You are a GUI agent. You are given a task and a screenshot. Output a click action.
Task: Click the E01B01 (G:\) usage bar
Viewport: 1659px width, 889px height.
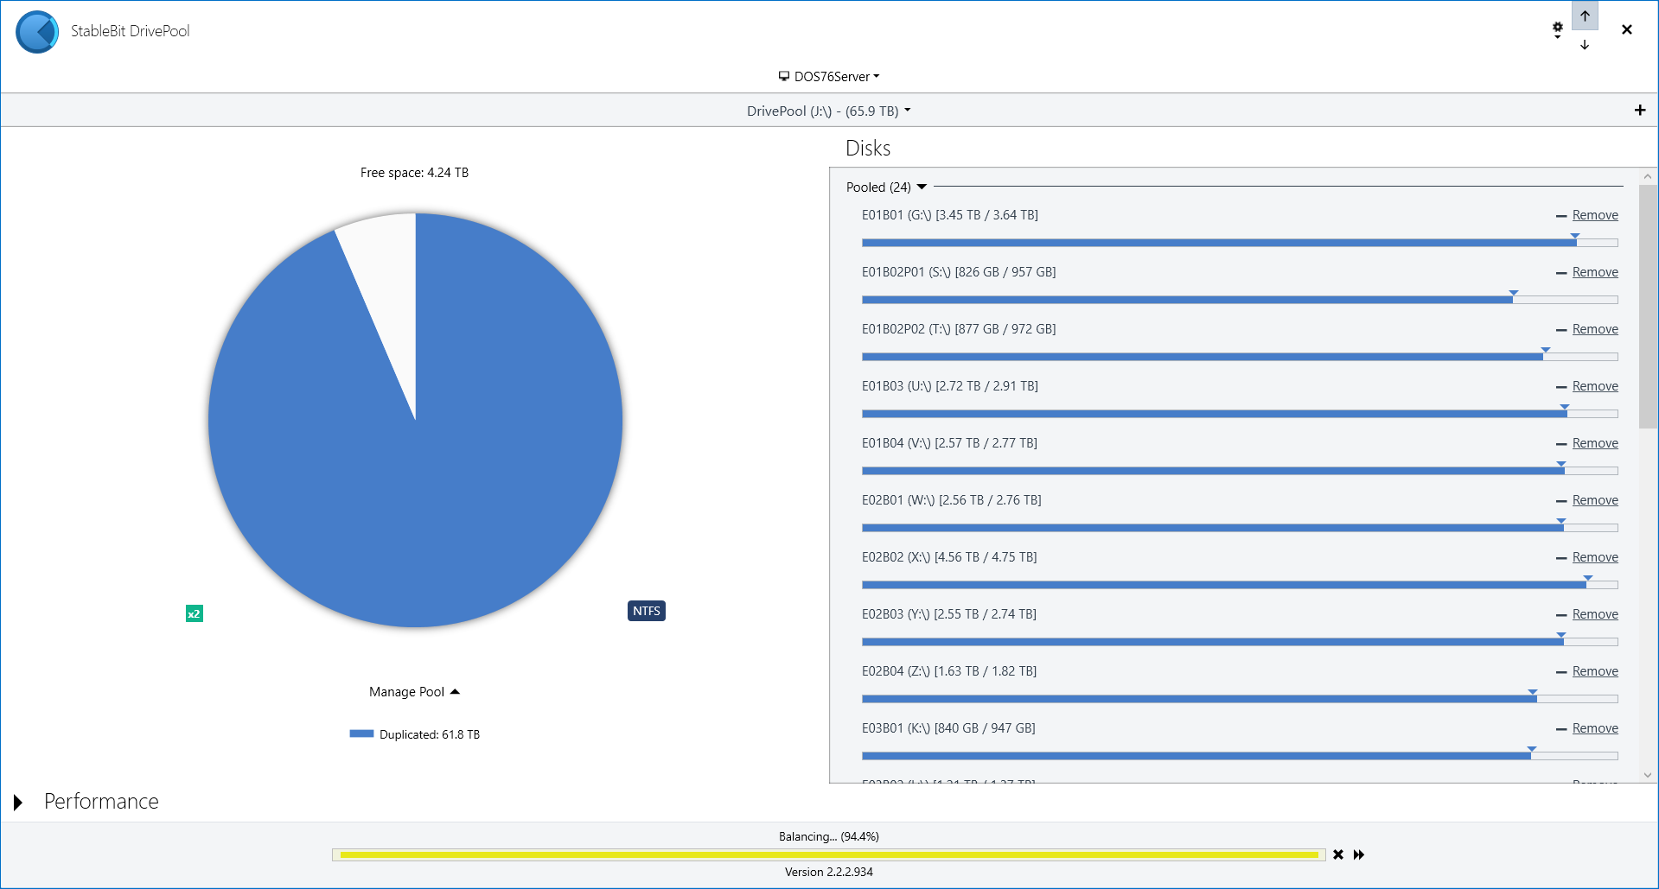point(1240,243)
